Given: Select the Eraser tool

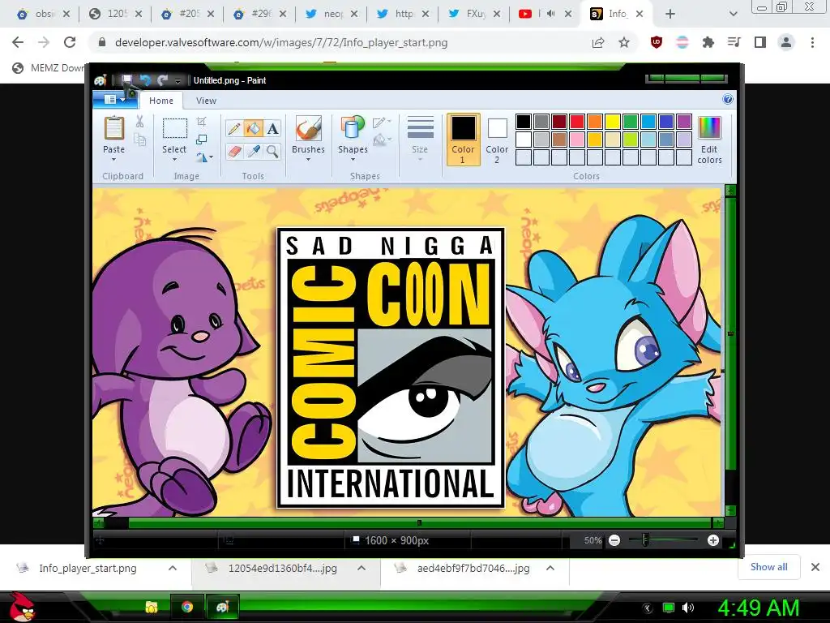Looking at the screenshot, I should tap(234, 151).
